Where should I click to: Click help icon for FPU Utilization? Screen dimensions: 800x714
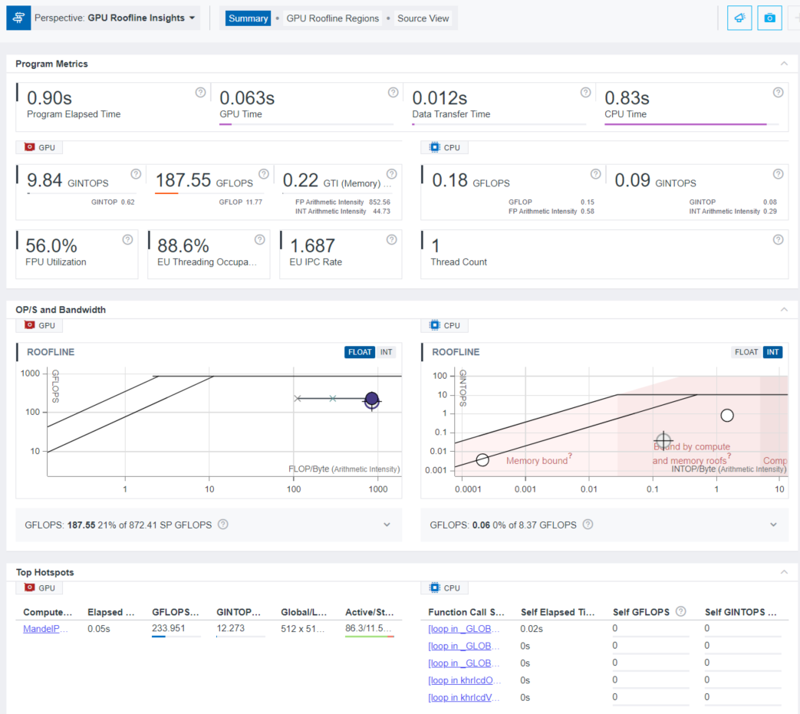click(x=128, y=240)
